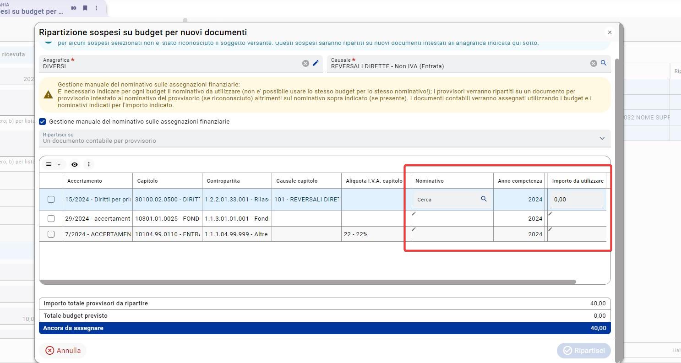Select the row 29/2024 checkbox
This screenshot has width=681, height=363.
point(51,219)
